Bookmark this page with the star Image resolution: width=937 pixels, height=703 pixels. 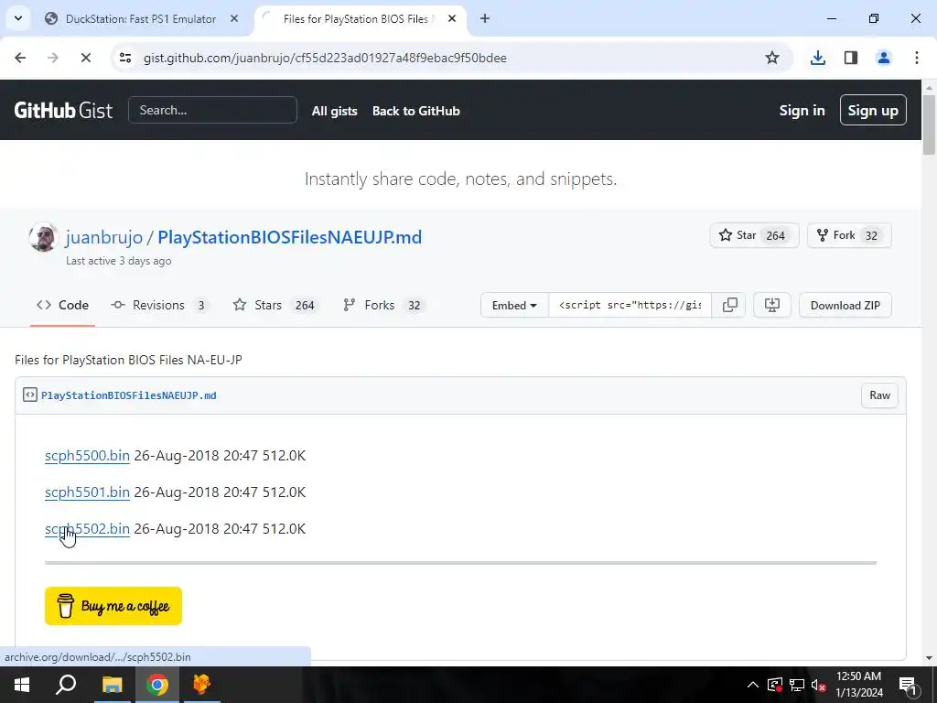point(772,58)
